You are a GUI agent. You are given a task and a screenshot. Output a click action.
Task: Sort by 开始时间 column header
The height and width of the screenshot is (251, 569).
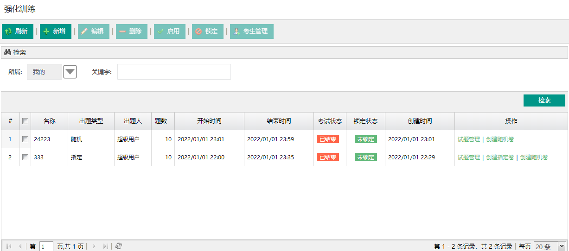(x=209, y=121)
